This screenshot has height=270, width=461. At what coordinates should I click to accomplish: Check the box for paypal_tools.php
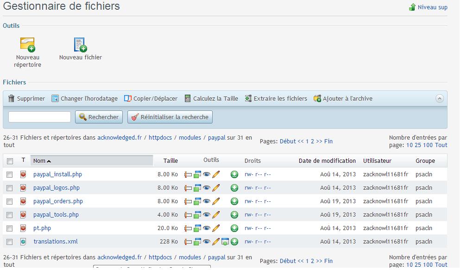pyautogui.click(x=10, y=215)
